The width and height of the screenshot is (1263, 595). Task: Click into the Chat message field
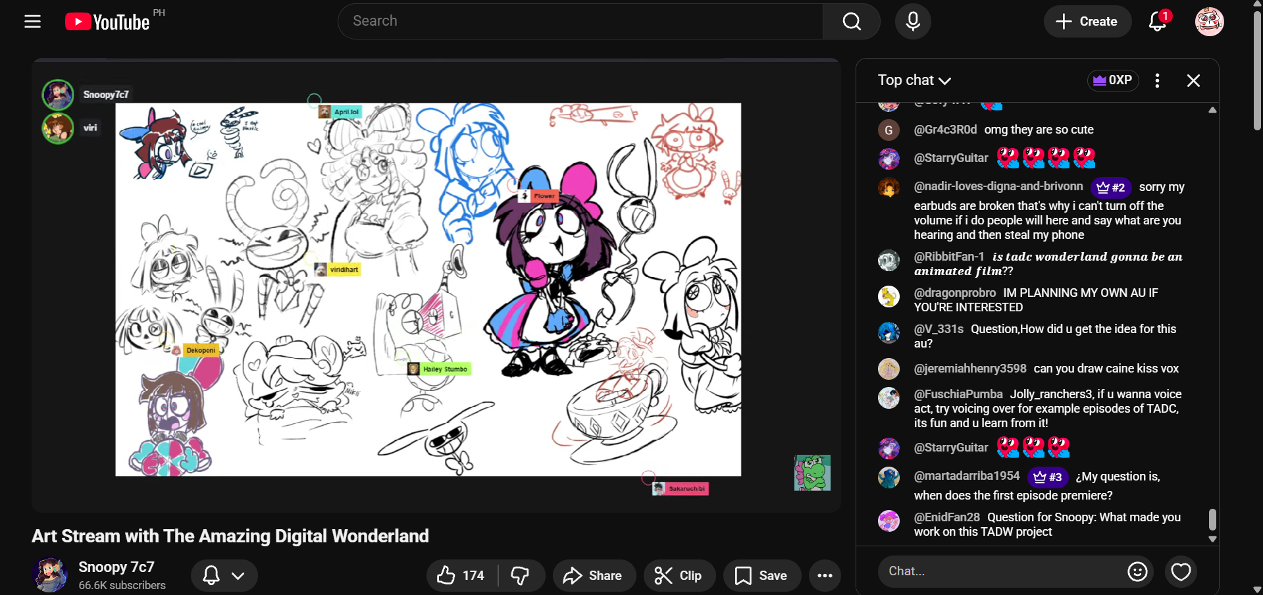pyautogui.click(x=1000, y=571)
